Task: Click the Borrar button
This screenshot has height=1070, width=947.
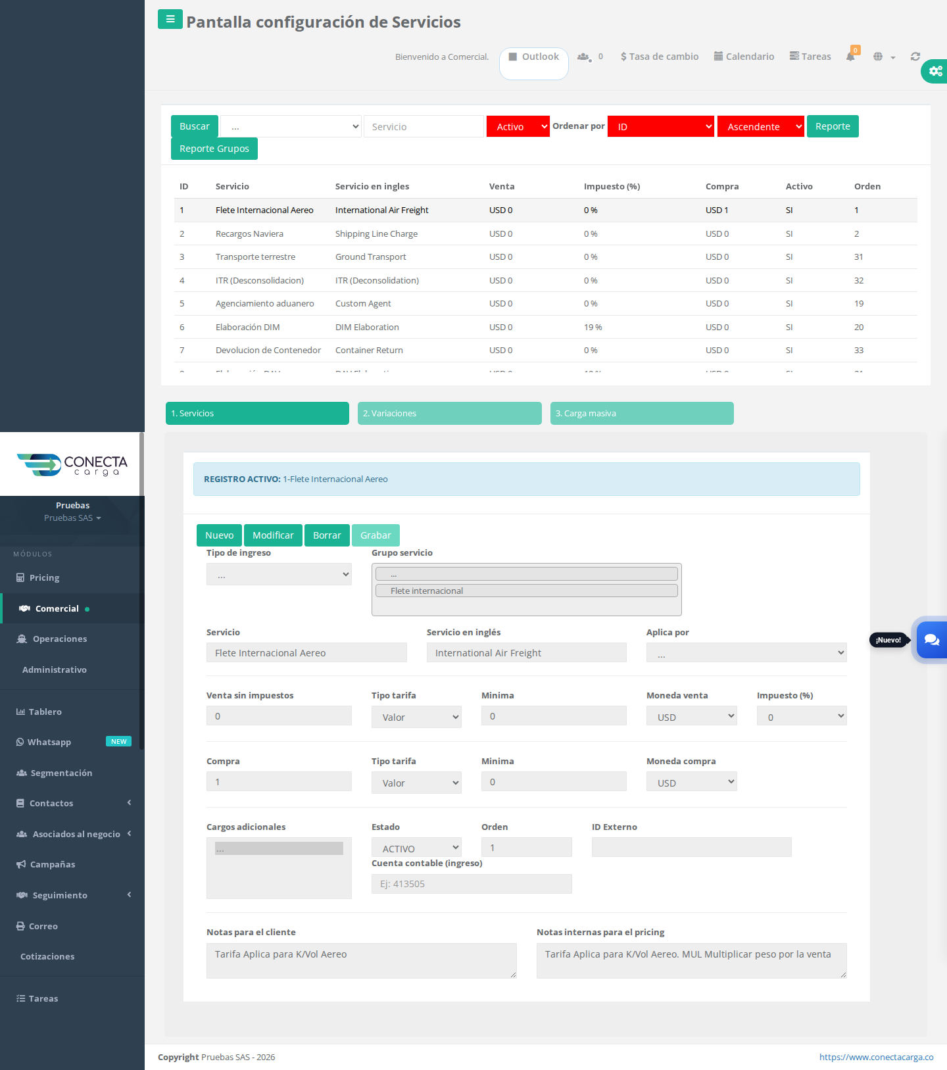Action: 327,535
